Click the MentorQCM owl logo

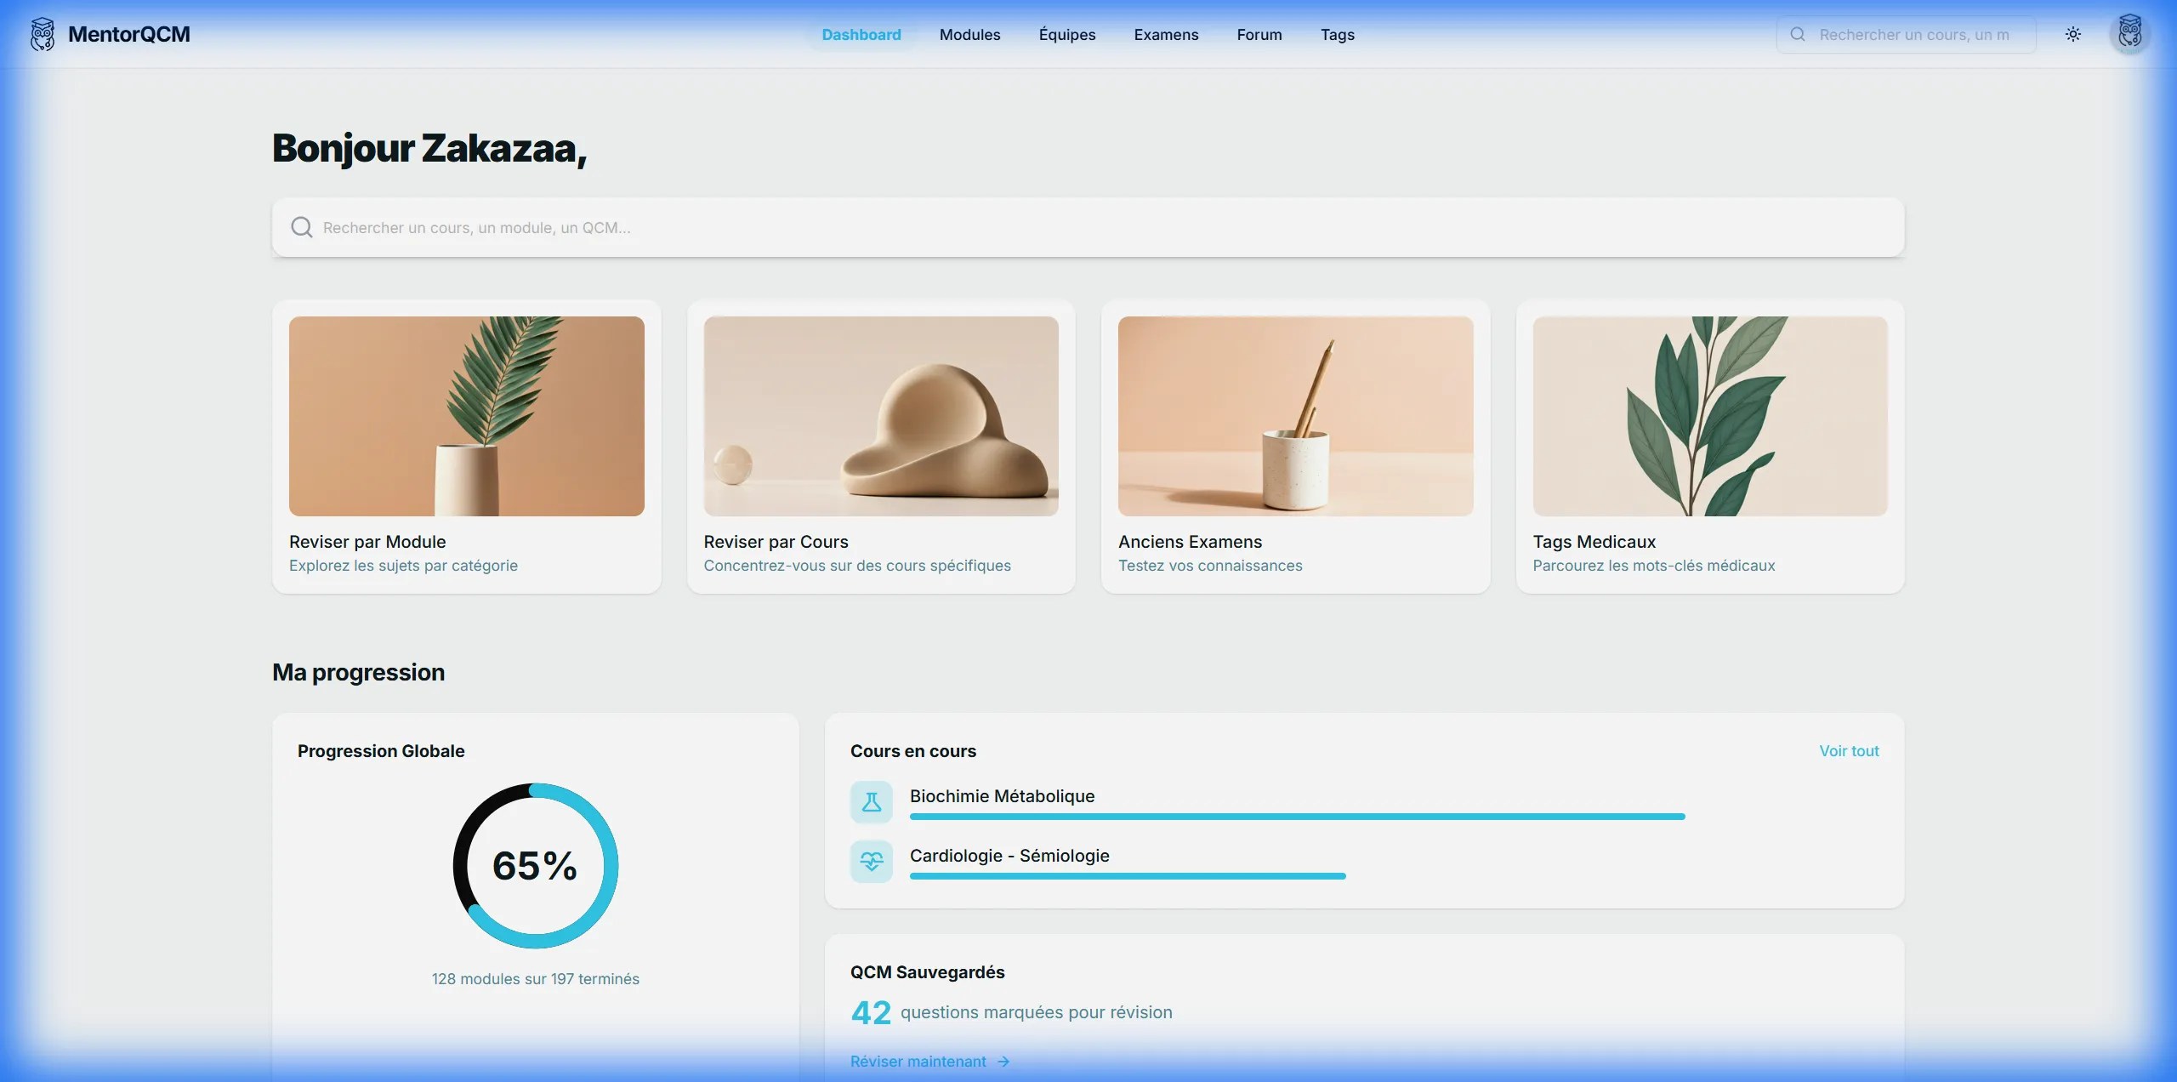pos(43,35)
